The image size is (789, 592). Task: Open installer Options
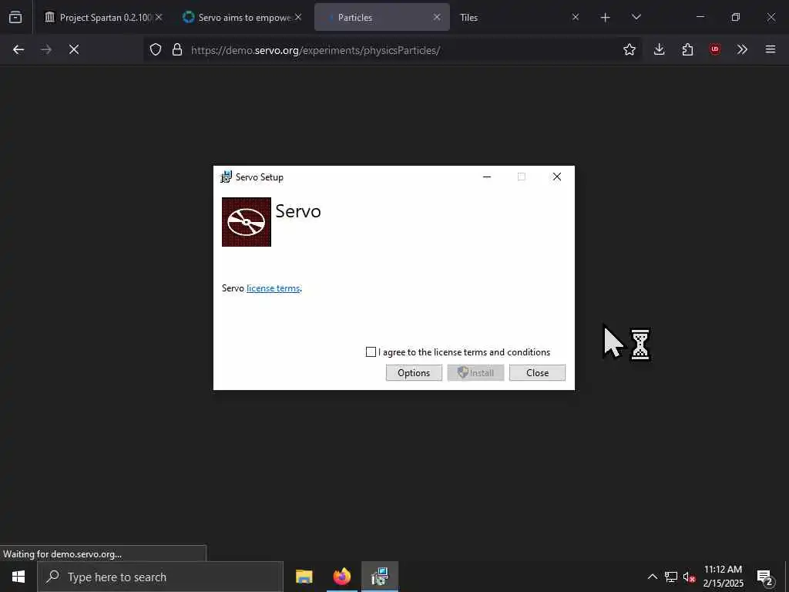[x=414, y=373]
